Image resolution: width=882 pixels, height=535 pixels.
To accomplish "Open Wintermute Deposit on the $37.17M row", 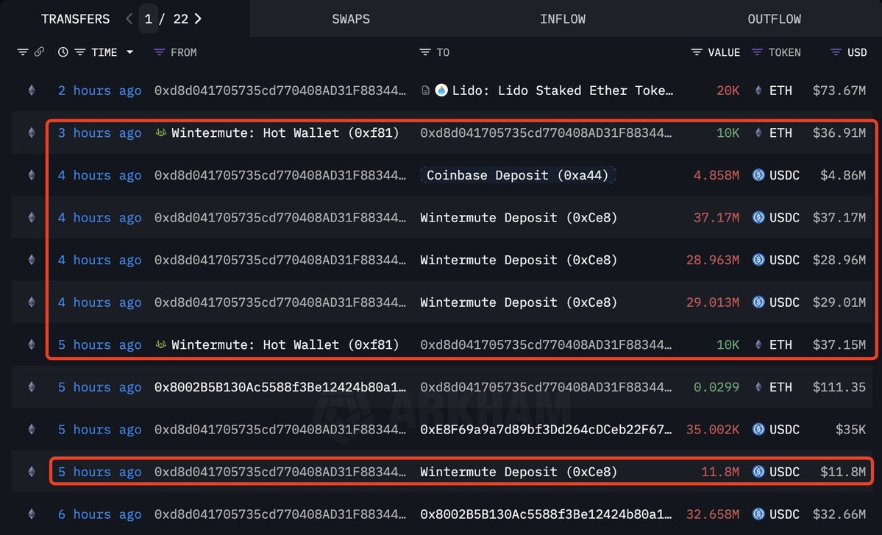I will tap(519, 218).
